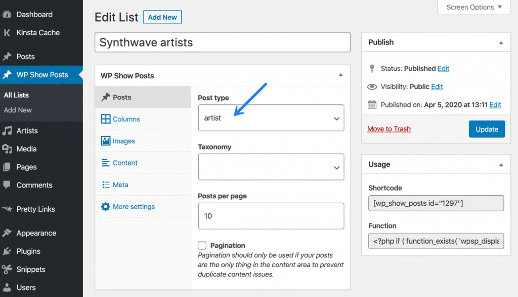Screen dimensions: 518x297
Task: Click the Meta list icon
Action: [x=106, y=185]
